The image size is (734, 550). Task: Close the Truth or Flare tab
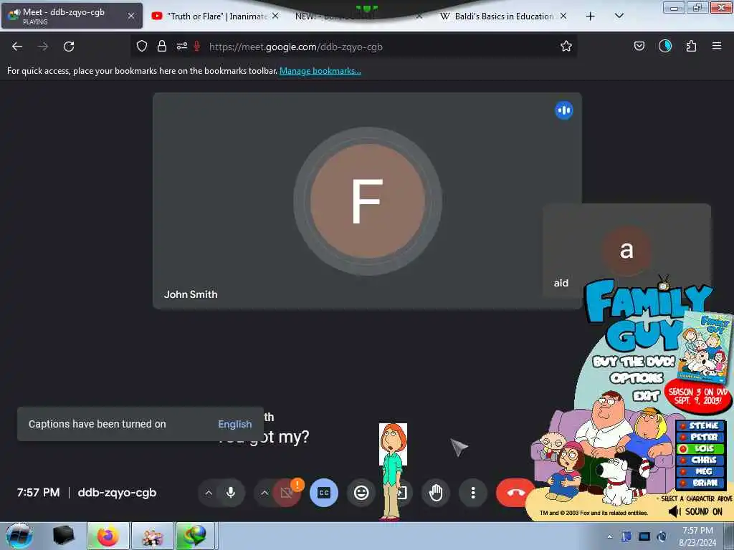[x=275, y=16]
